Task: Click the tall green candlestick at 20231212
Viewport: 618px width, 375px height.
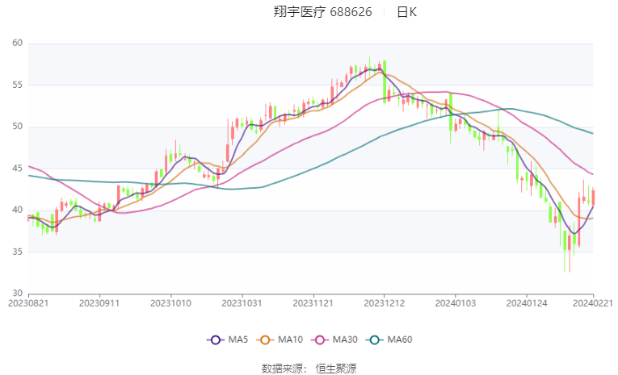Action: click(385, 81)
